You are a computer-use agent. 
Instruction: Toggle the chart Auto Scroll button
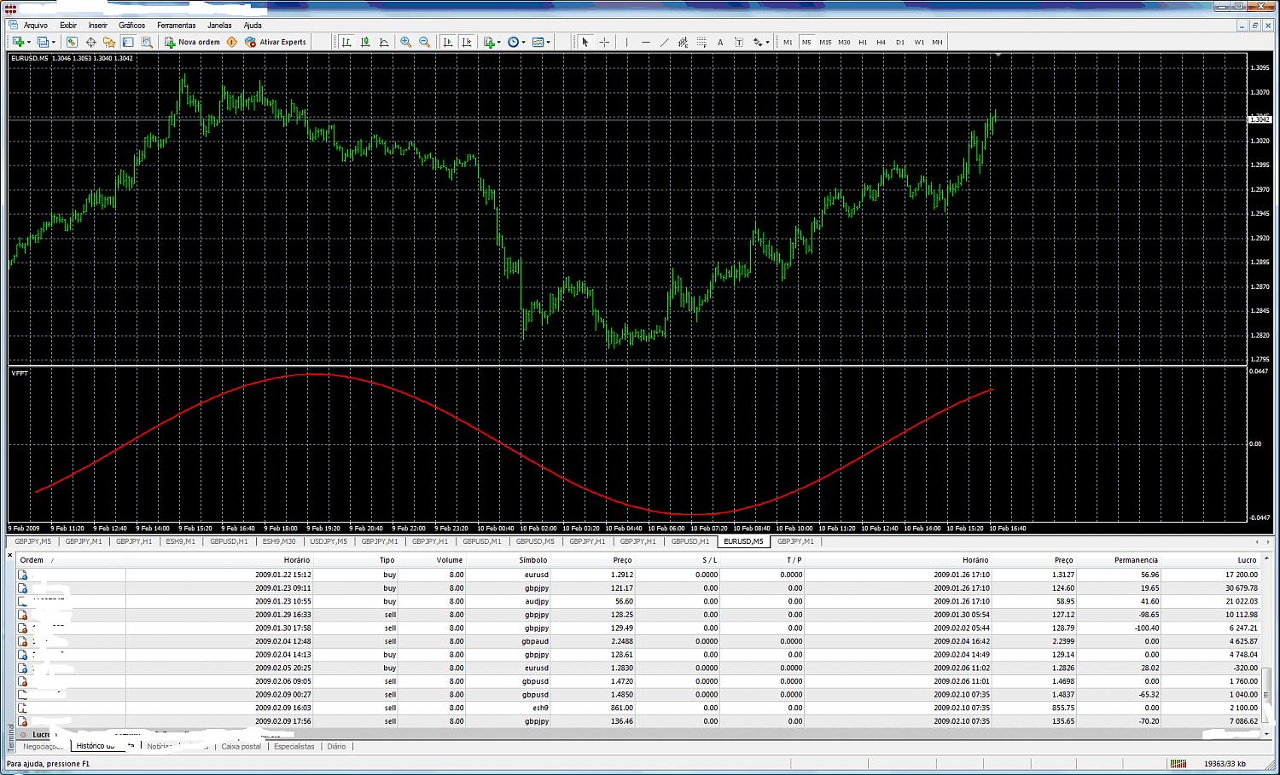tap(447, 42)
